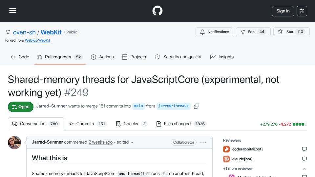Open the Insights tab
Screen dimensions: 315x177
(222, 57)
